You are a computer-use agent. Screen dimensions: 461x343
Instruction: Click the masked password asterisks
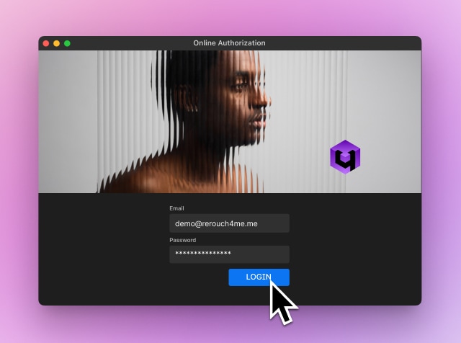coord(203,253)
